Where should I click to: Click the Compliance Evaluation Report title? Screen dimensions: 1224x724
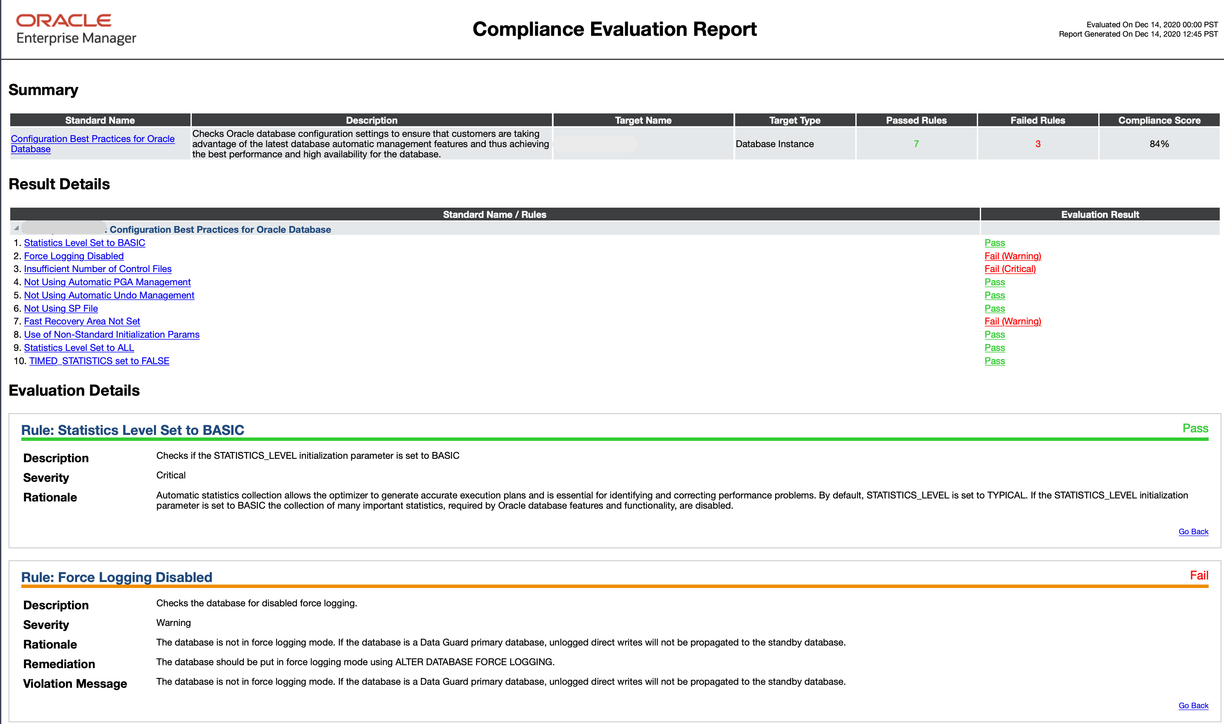click(x=615, y=29)
